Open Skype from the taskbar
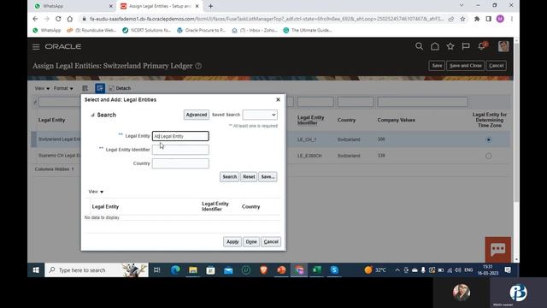The image size is (547, 308). coord(334,270)
